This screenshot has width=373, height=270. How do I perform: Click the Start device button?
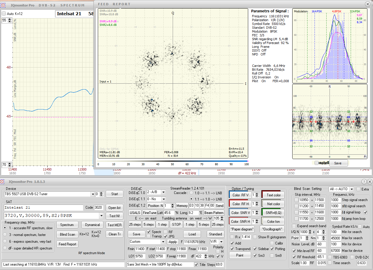pos(115,194)
